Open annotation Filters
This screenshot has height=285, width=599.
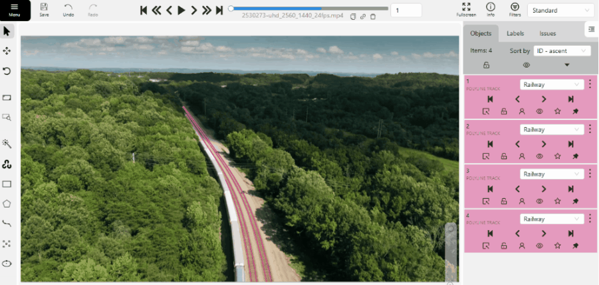(x=515, y=10)
